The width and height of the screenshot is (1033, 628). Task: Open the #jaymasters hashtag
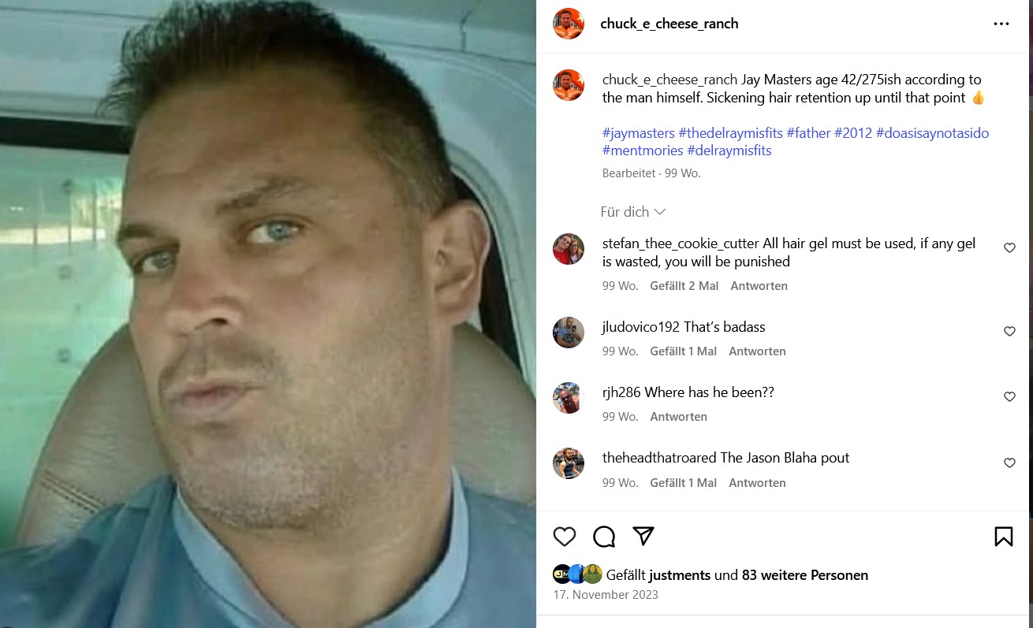coord(638,133)
